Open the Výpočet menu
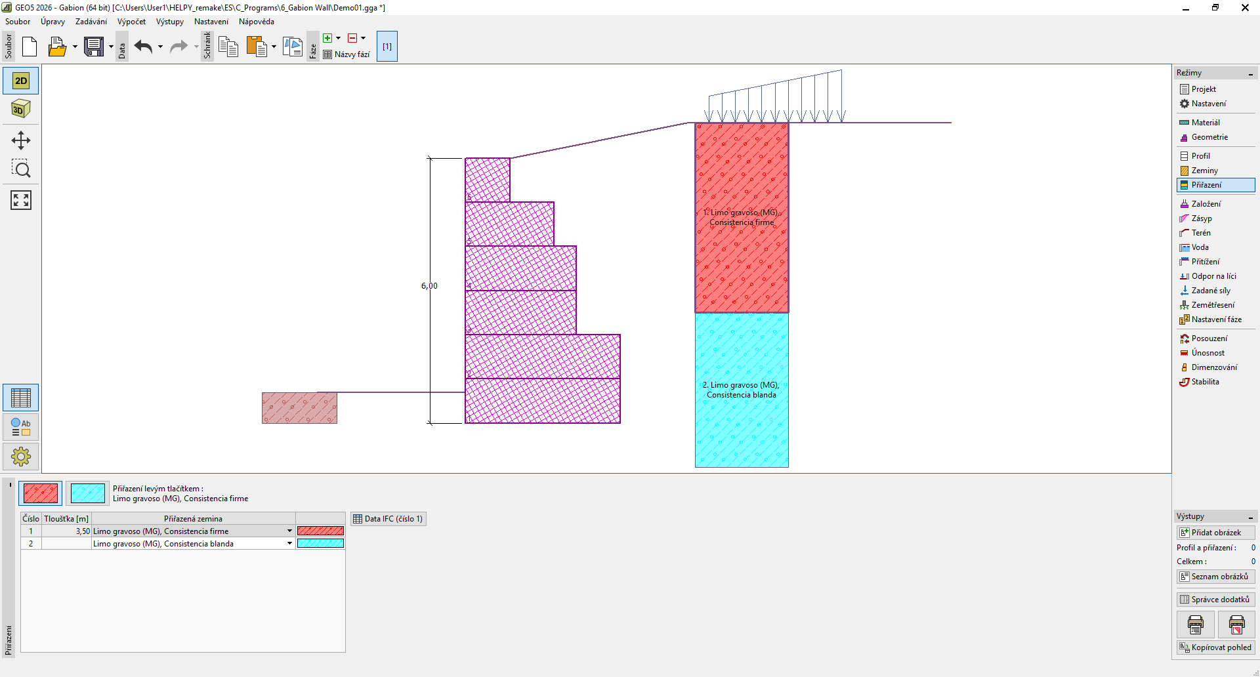This screenshot has height=677, width=1260. tap(131, 22)
